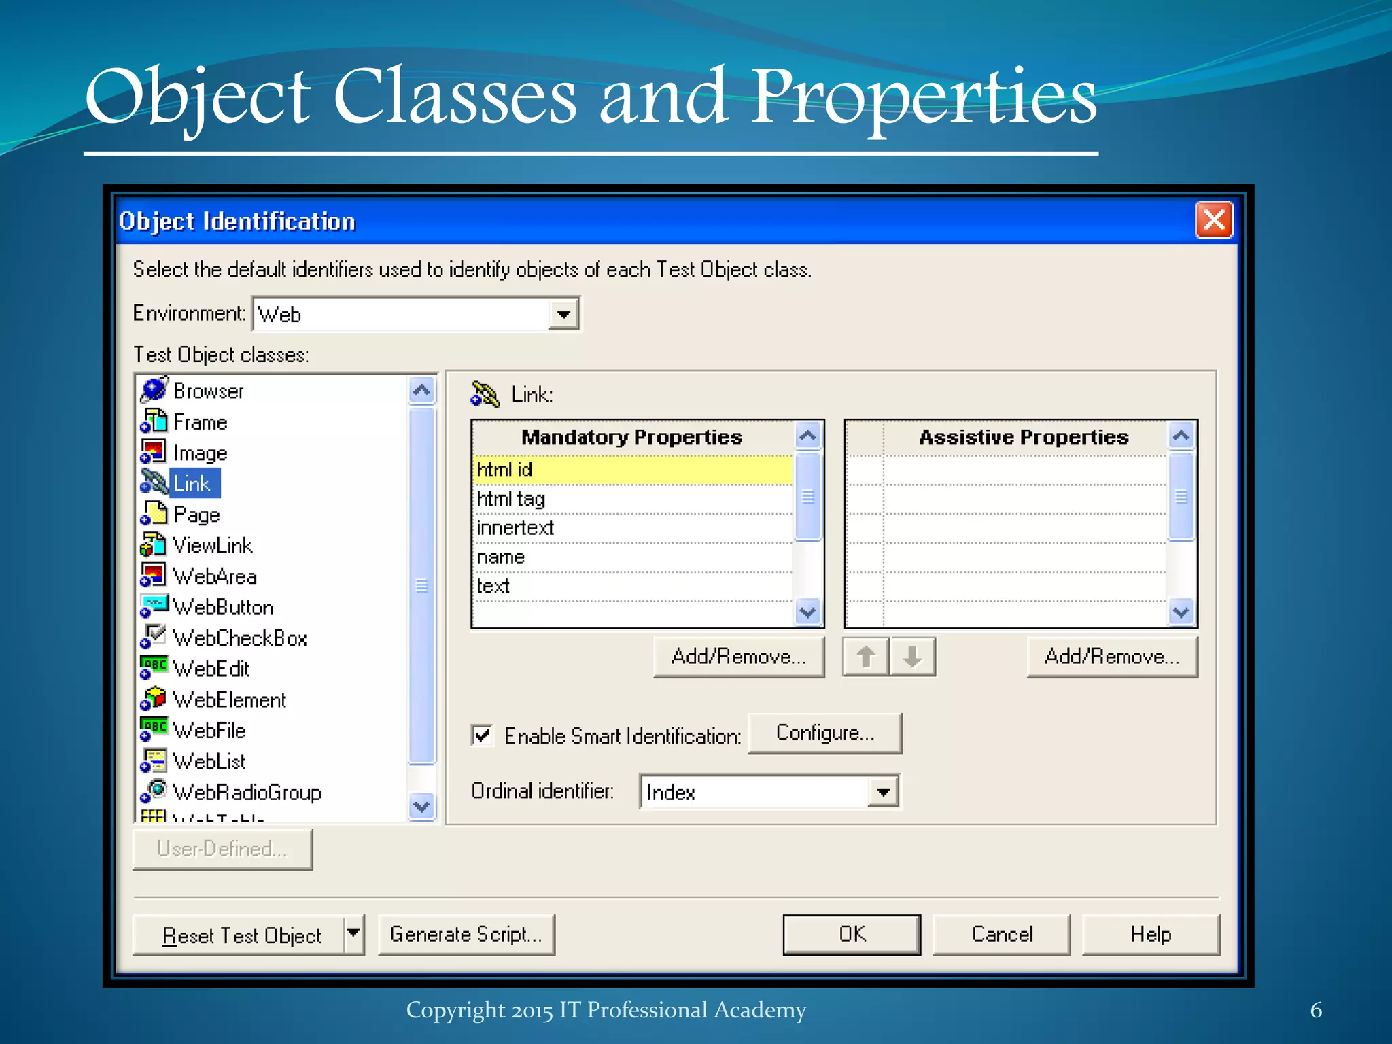
Task: Select the html tag mandatory property
Action: [633, 499]
